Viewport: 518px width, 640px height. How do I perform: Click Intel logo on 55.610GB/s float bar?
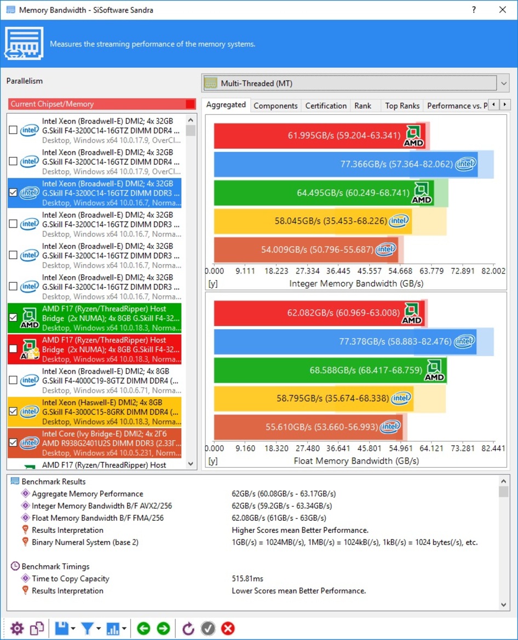390,427
